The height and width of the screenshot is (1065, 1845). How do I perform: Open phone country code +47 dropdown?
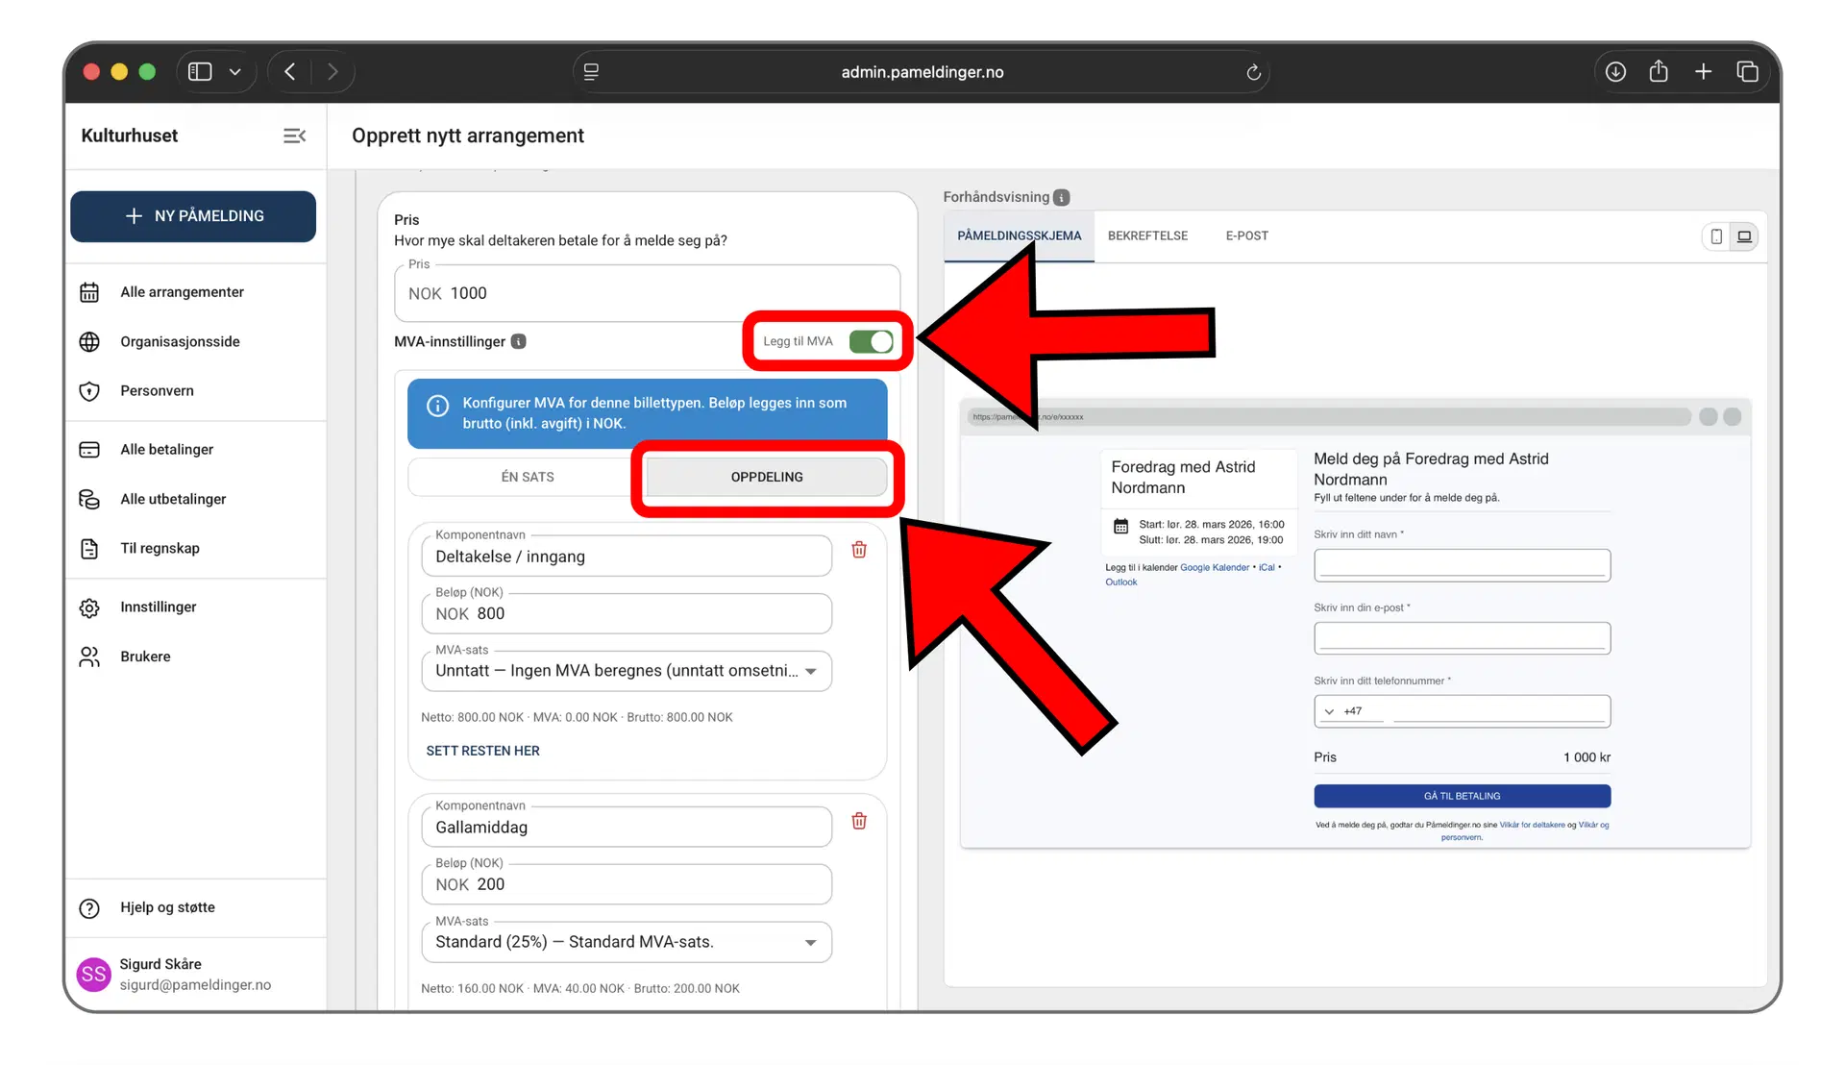point(1342,711)
